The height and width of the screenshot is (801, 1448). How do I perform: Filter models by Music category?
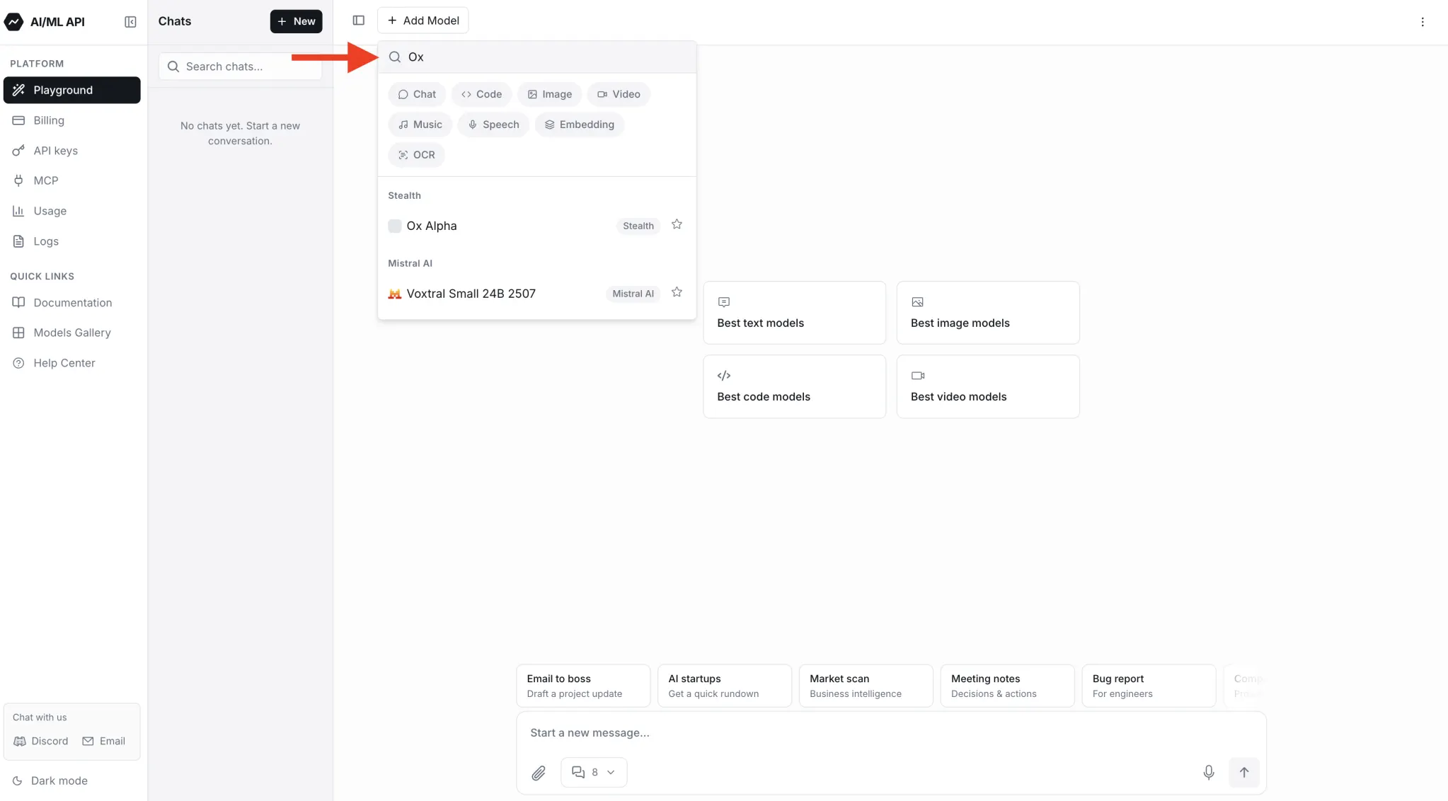pos(420,125)
